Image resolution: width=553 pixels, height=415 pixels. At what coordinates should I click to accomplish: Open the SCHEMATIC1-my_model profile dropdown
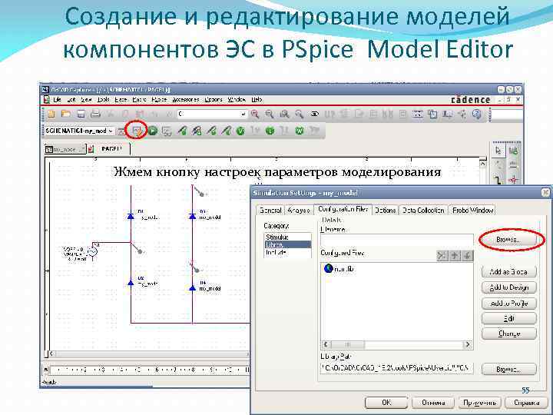coord(111,131)
